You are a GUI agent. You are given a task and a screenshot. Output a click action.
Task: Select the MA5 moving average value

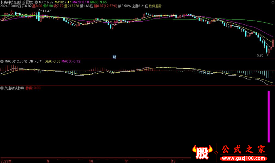(x=46, y=2)
